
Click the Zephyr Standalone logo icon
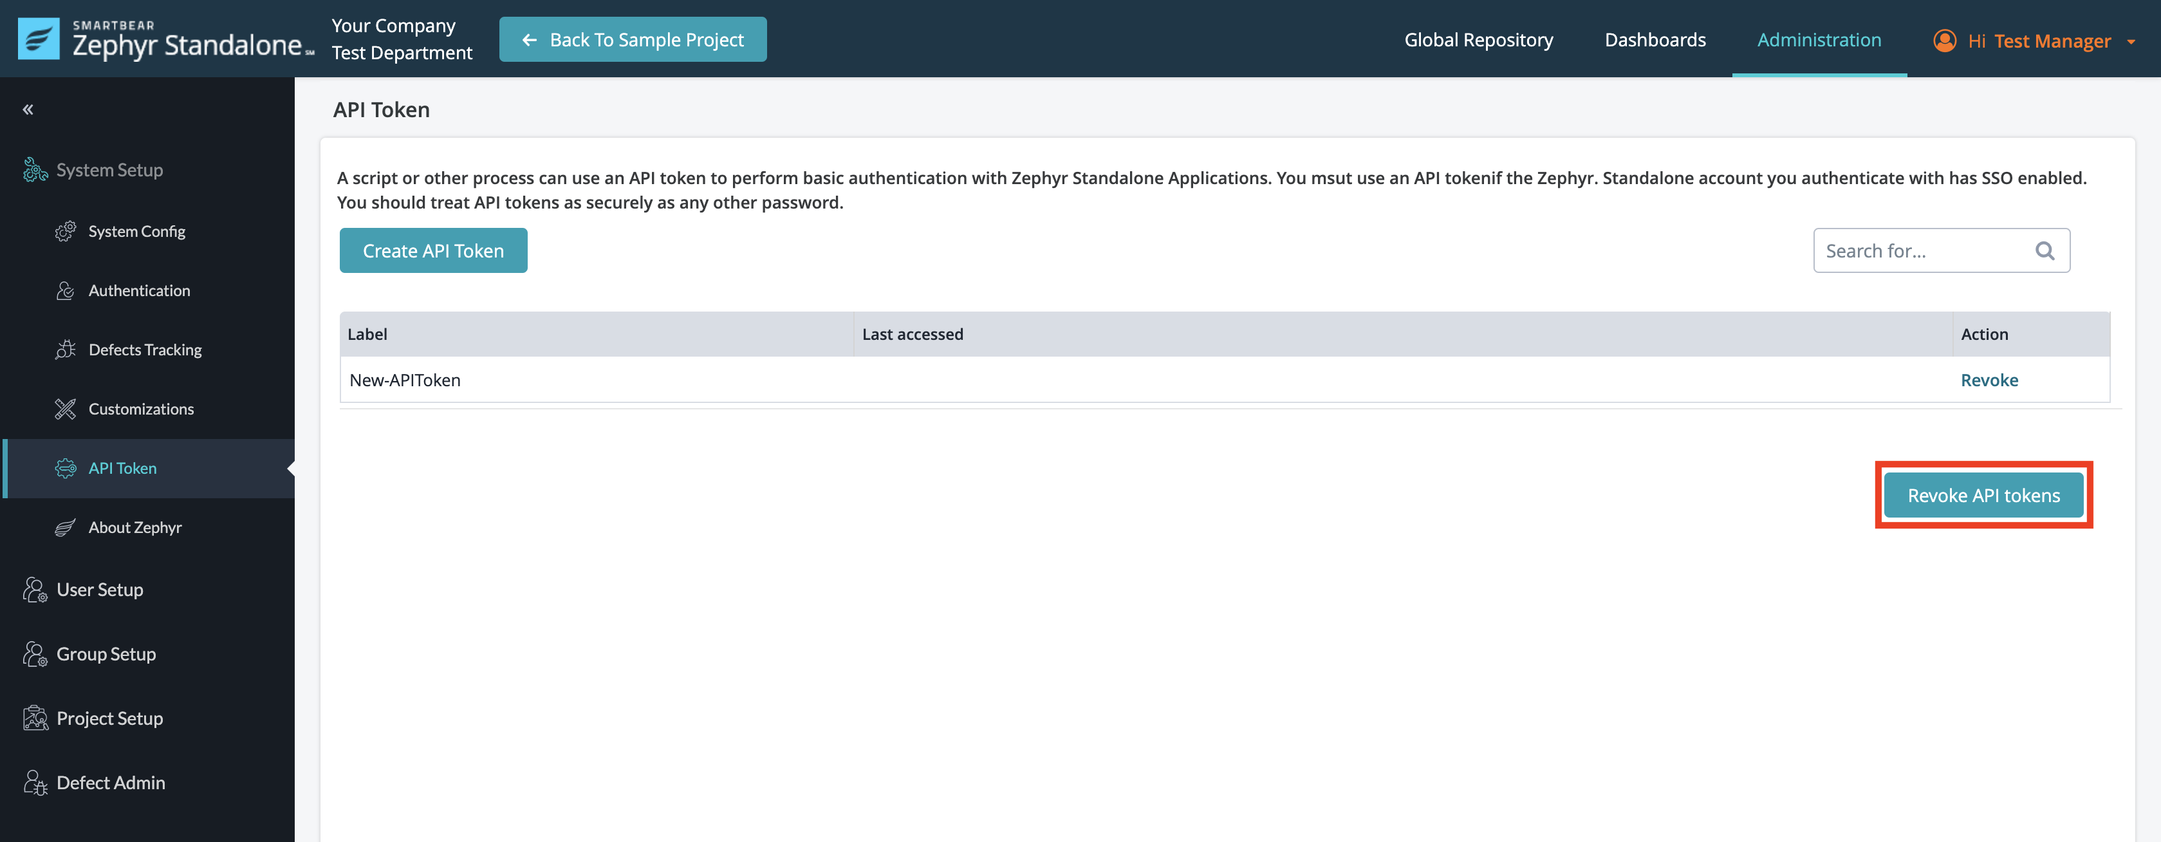point(39,39)
